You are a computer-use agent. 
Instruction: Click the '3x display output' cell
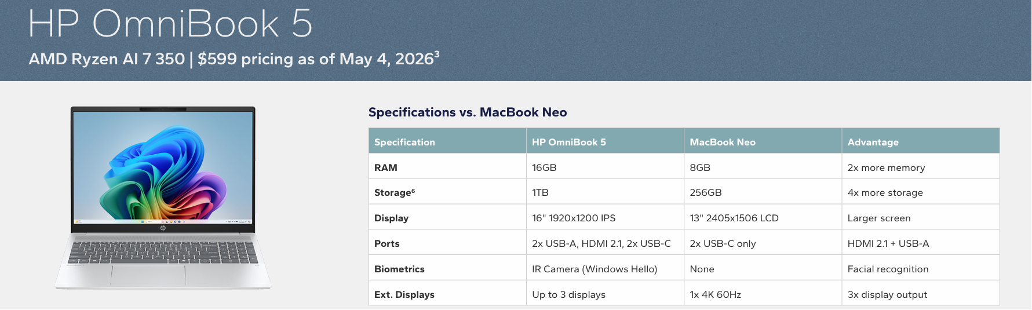[x=921, y=294]
